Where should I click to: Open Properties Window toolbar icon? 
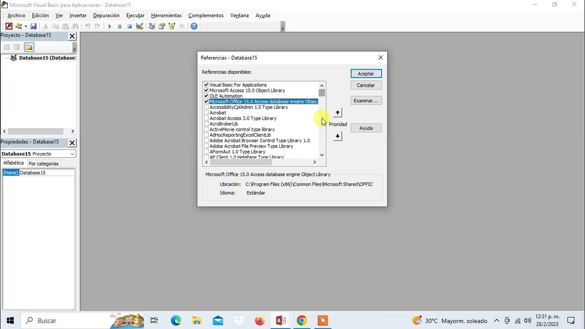(162, 27)
